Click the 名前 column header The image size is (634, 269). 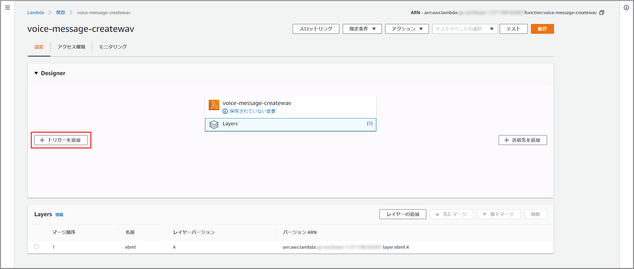[x=130, y=232]
